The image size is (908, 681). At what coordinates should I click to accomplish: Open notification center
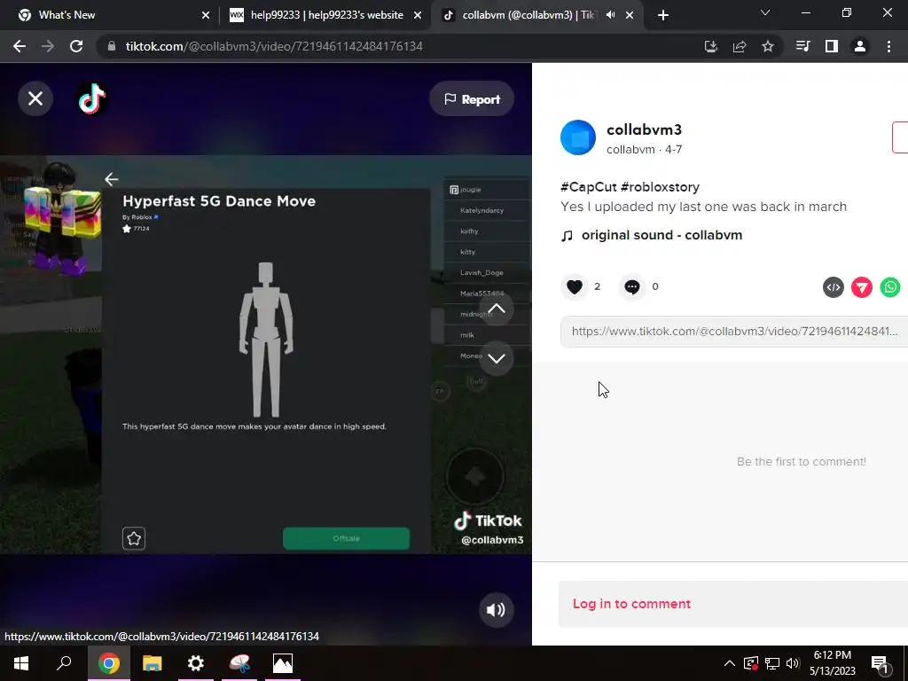point(880,663)
